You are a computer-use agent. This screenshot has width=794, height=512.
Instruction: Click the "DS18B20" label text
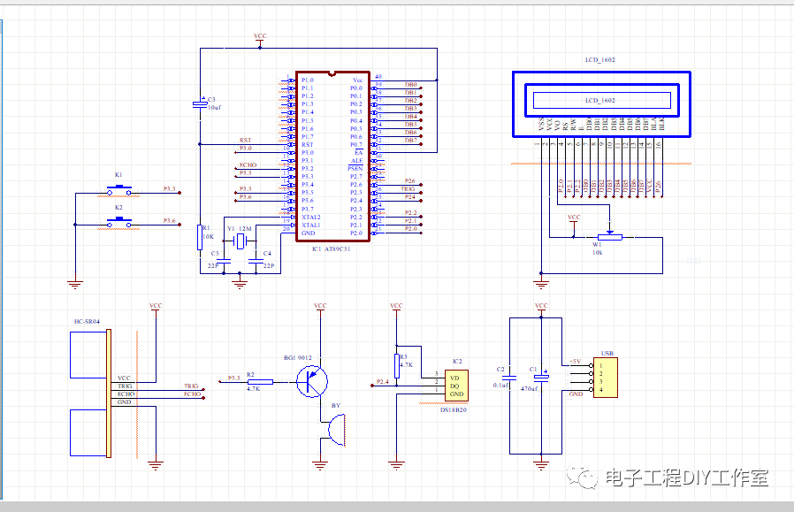454,409
